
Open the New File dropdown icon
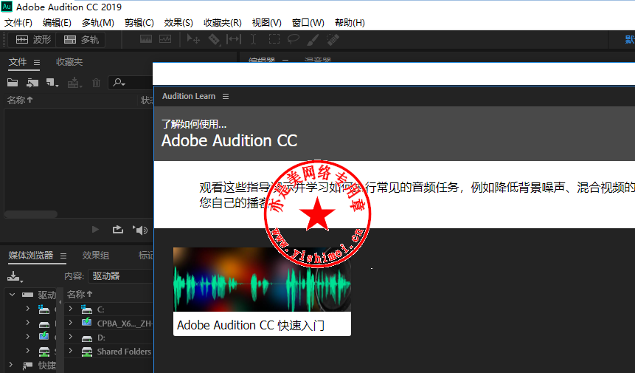52,83
